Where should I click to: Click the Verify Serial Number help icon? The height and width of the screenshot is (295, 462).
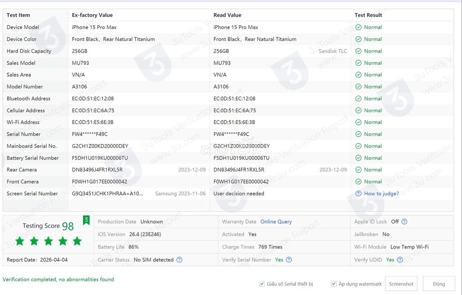[x=289, y=260]
